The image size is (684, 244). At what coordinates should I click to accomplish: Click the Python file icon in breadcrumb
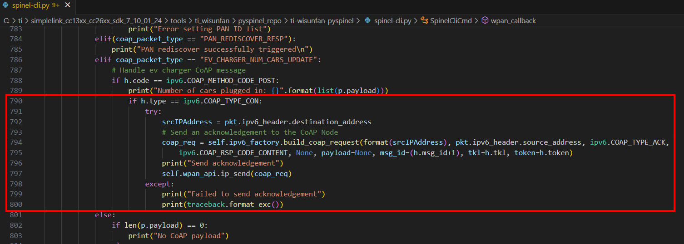click(367, 21)
